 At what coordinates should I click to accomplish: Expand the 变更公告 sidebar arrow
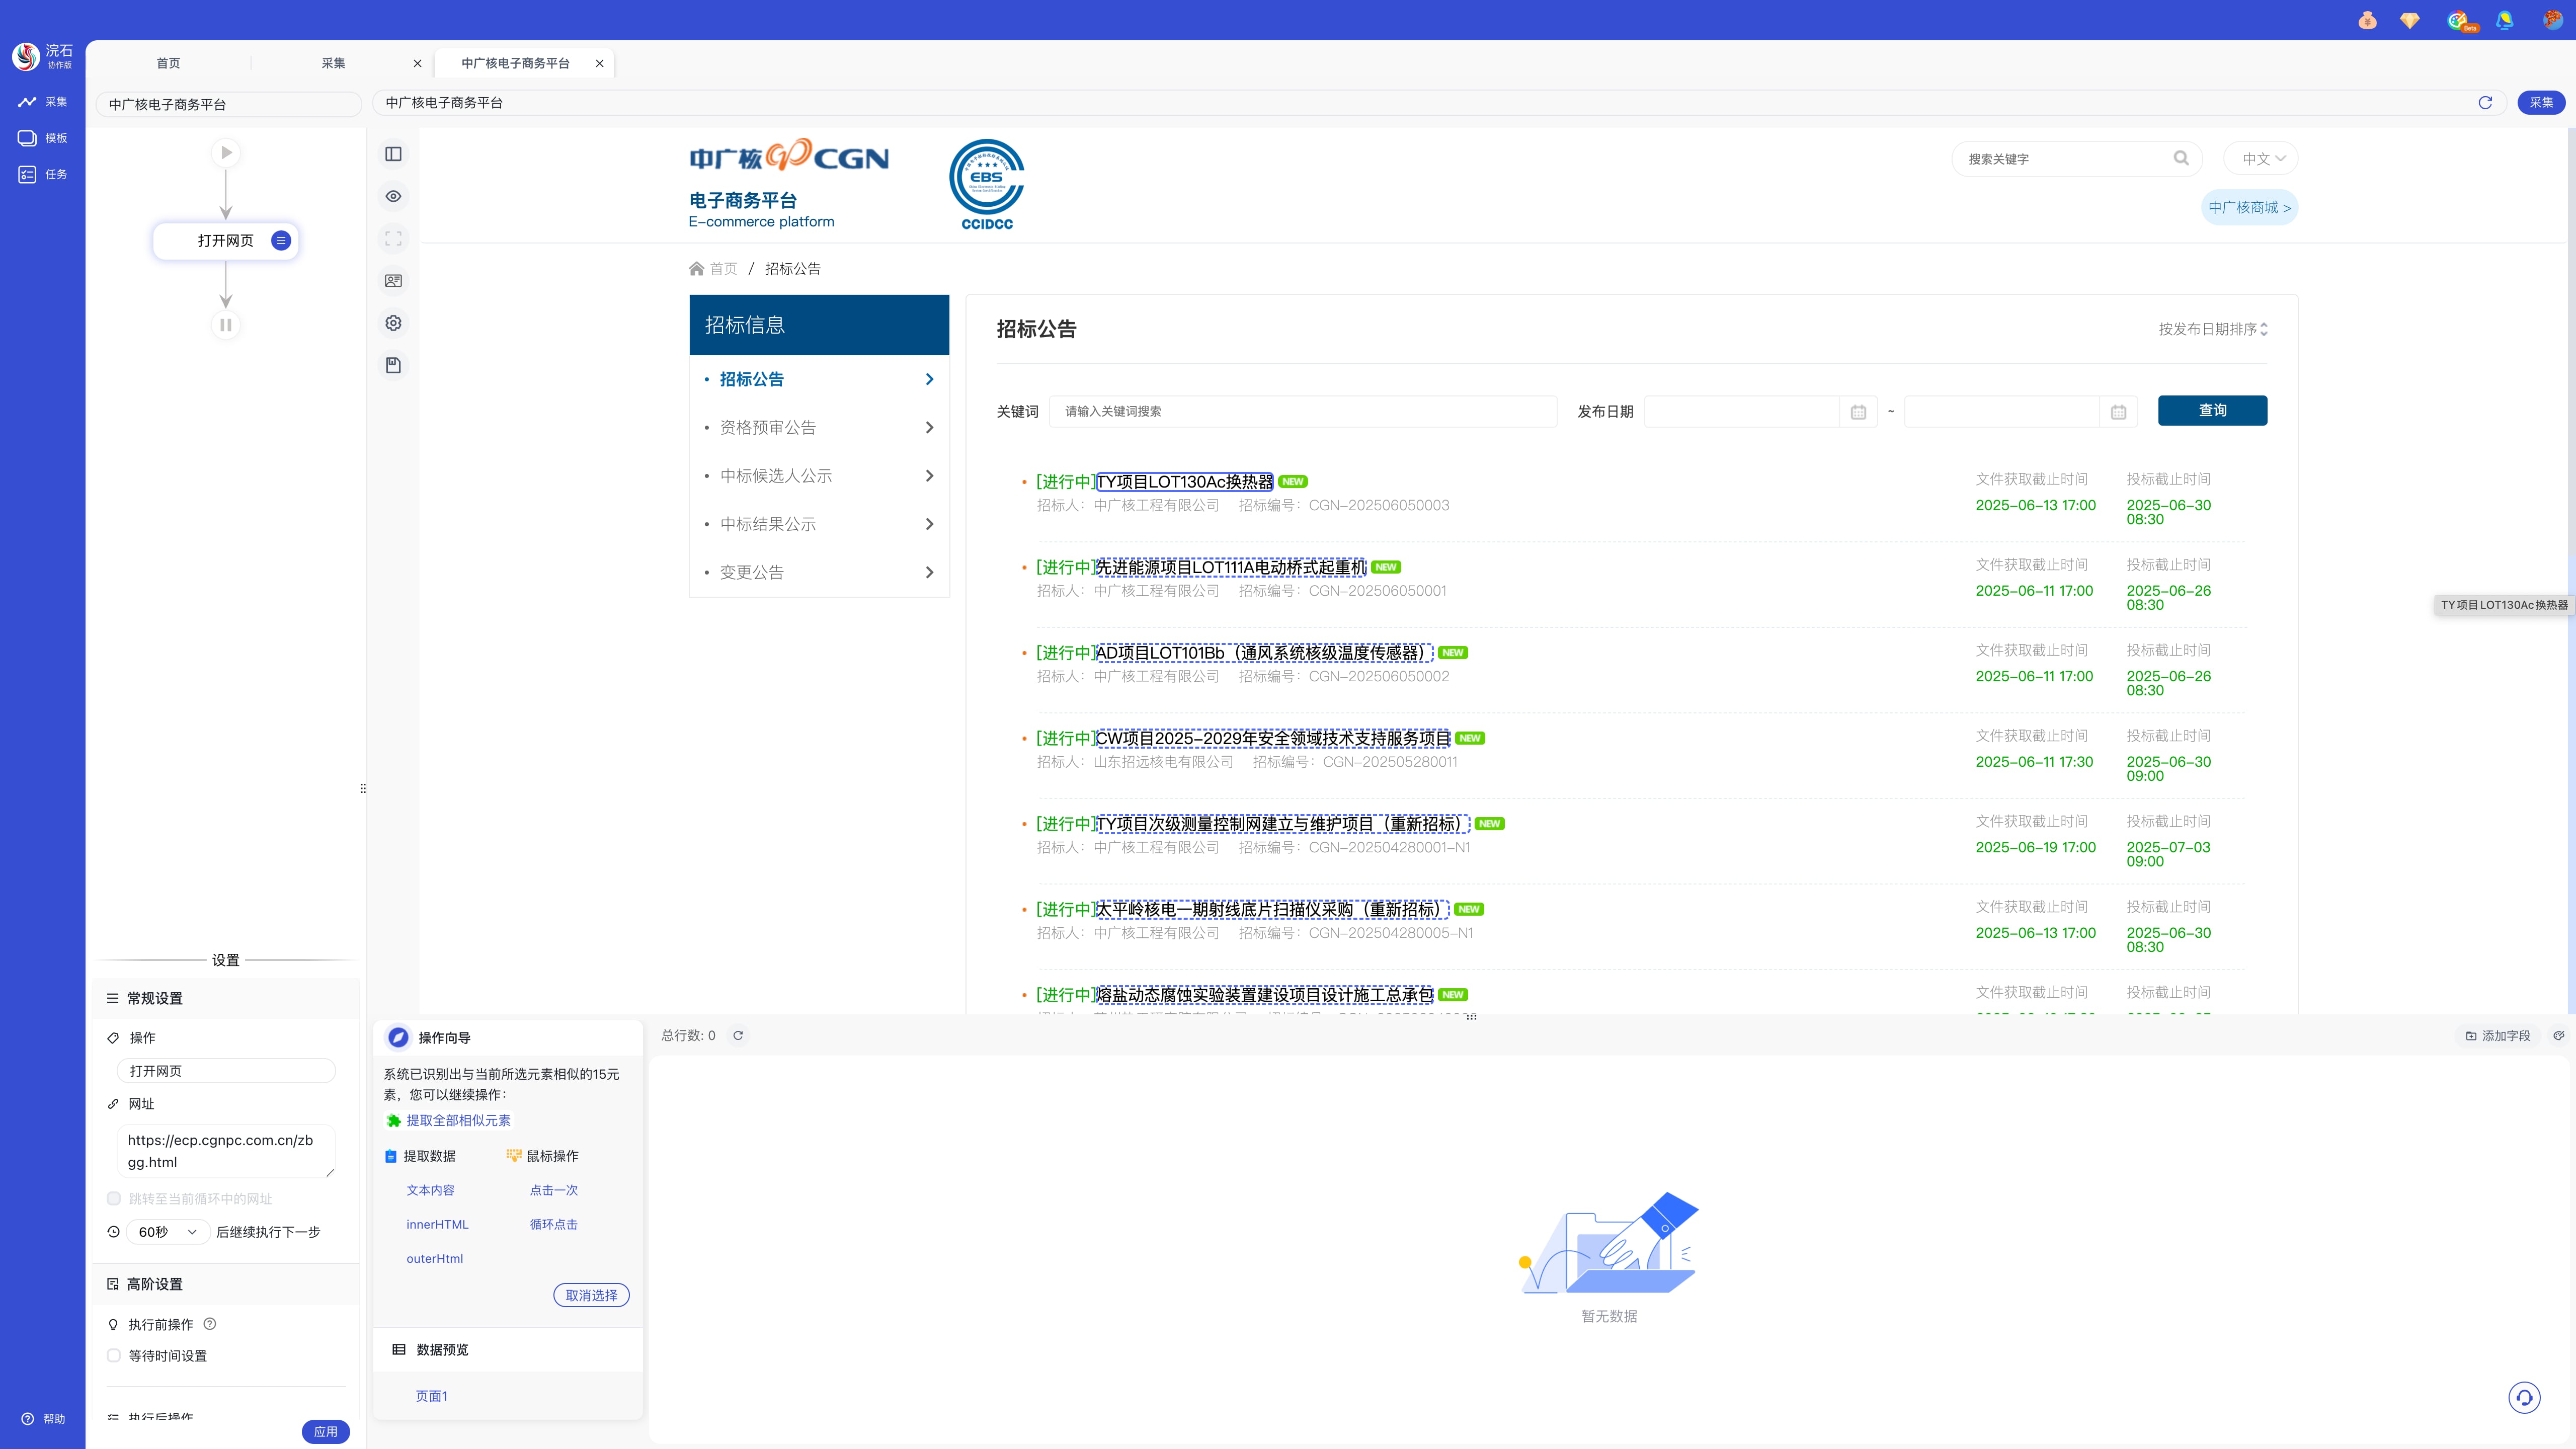pyautogui.click(x=929, y=573)
